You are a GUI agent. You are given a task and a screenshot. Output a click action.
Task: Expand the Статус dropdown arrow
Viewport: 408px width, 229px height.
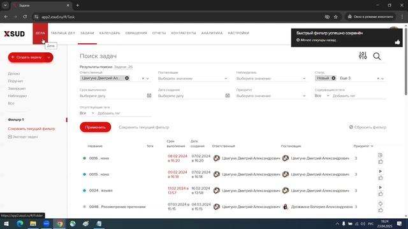point(382,78)
